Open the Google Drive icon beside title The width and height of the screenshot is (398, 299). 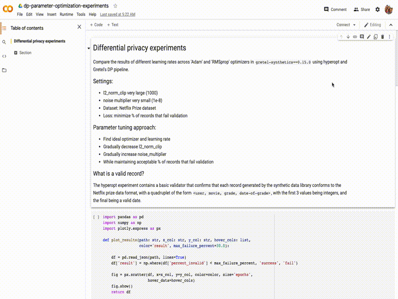click(20, 5)
